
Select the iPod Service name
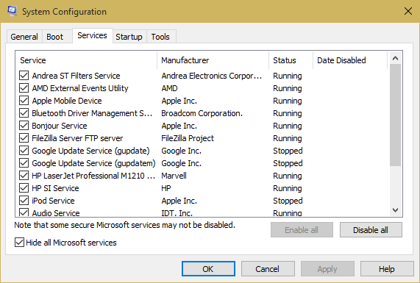pos(53,201)
